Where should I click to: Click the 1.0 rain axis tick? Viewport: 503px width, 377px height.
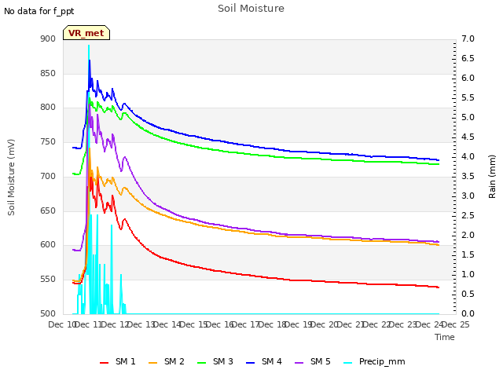(x=468, y=275)
